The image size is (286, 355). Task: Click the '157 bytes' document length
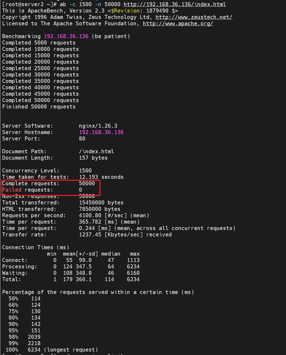[x=93, y=158]
